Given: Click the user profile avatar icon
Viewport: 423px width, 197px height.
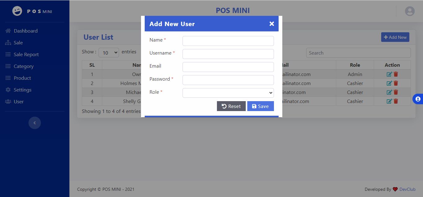Looking at the screenshot, I should (x=410, y=11).
